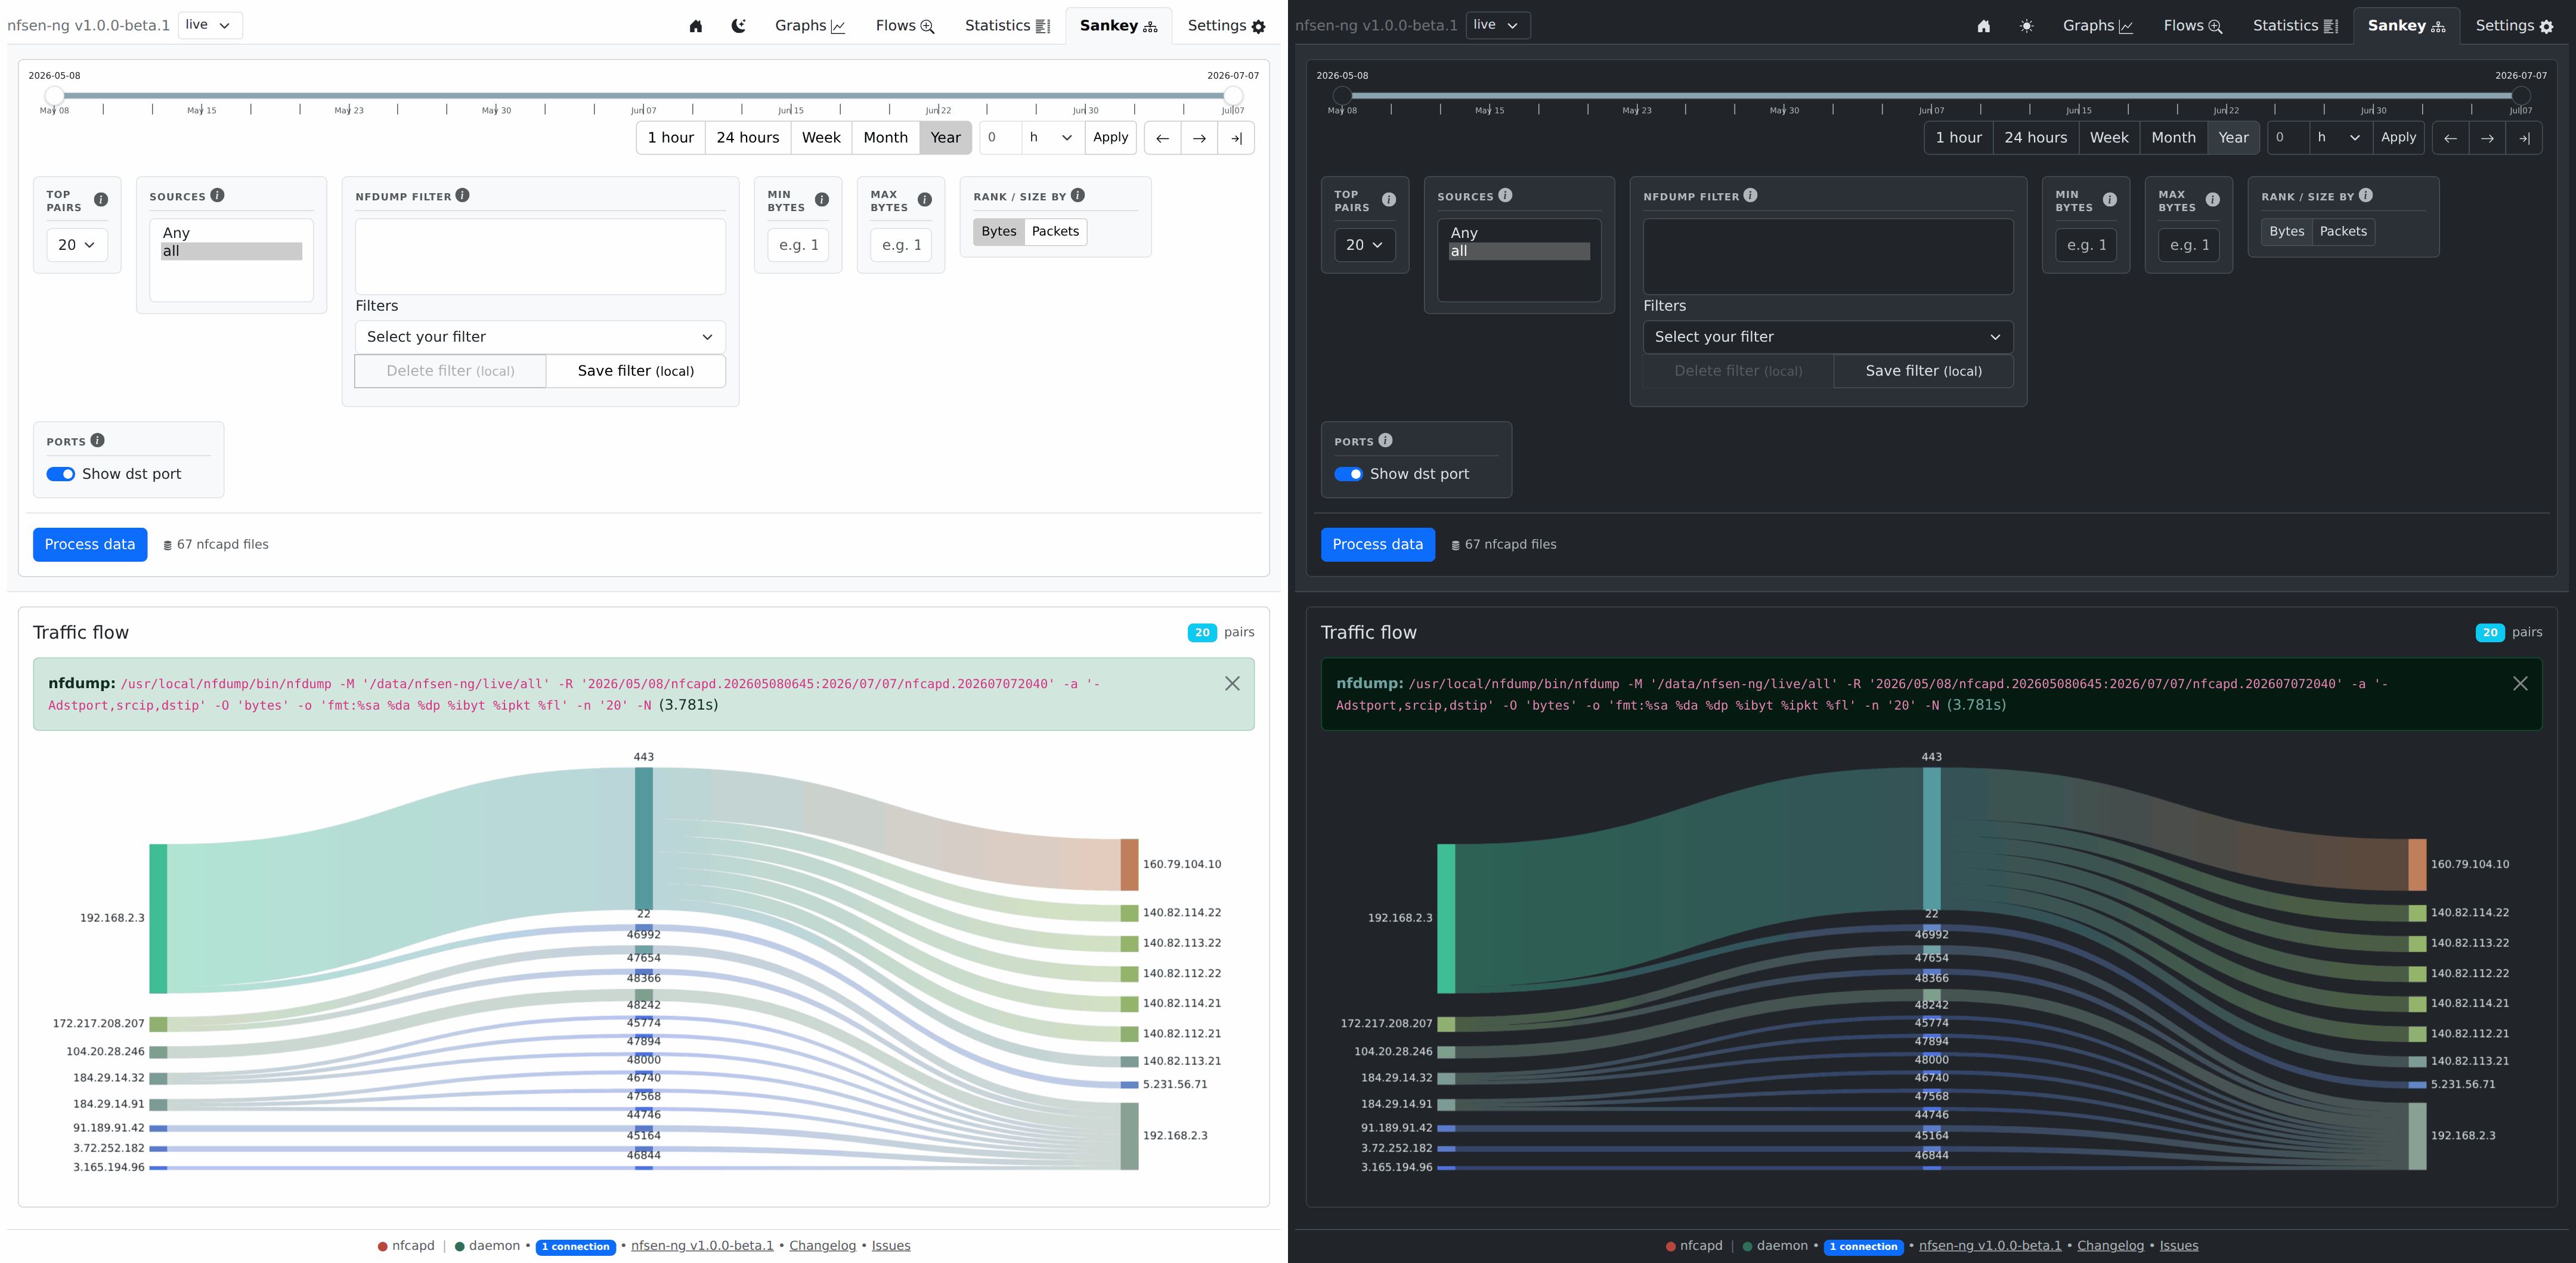This screenshot has width=2576, height=1263.
Task: Select Bytes ranking in light pane
Action: tap(999, 231)
